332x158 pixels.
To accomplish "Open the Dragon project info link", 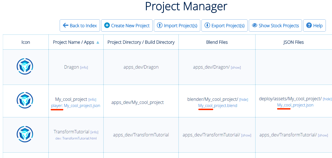I will pyautogui.click(x=84, y=68).
